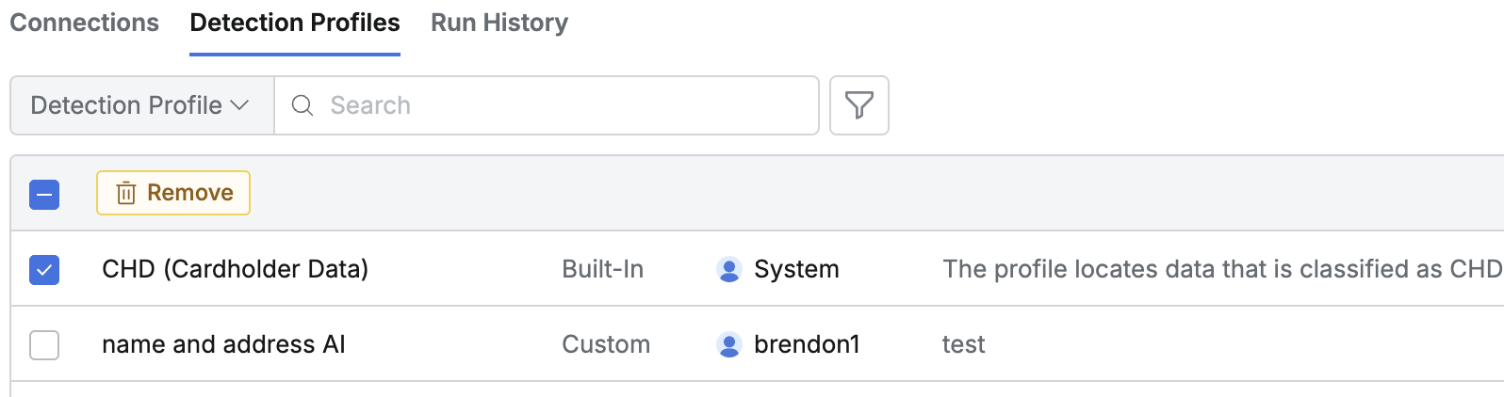The width and height of the screenshot is (1504, 397).
Task: Switch to the Connections tab
Action: click(x=85, y=23)
